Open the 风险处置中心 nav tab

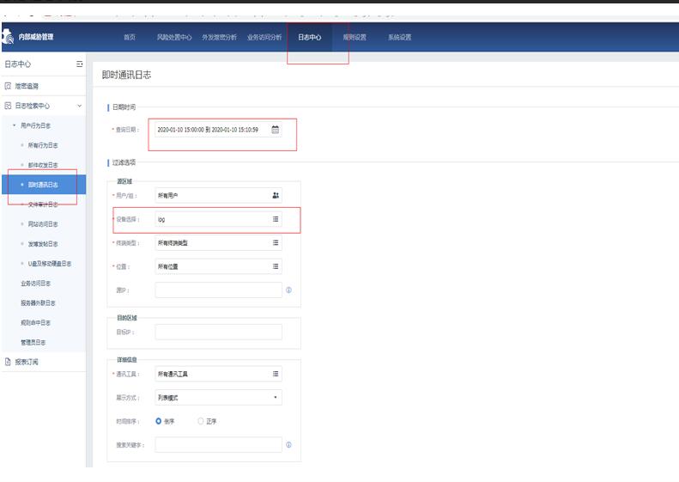click(x=174, y=37)
